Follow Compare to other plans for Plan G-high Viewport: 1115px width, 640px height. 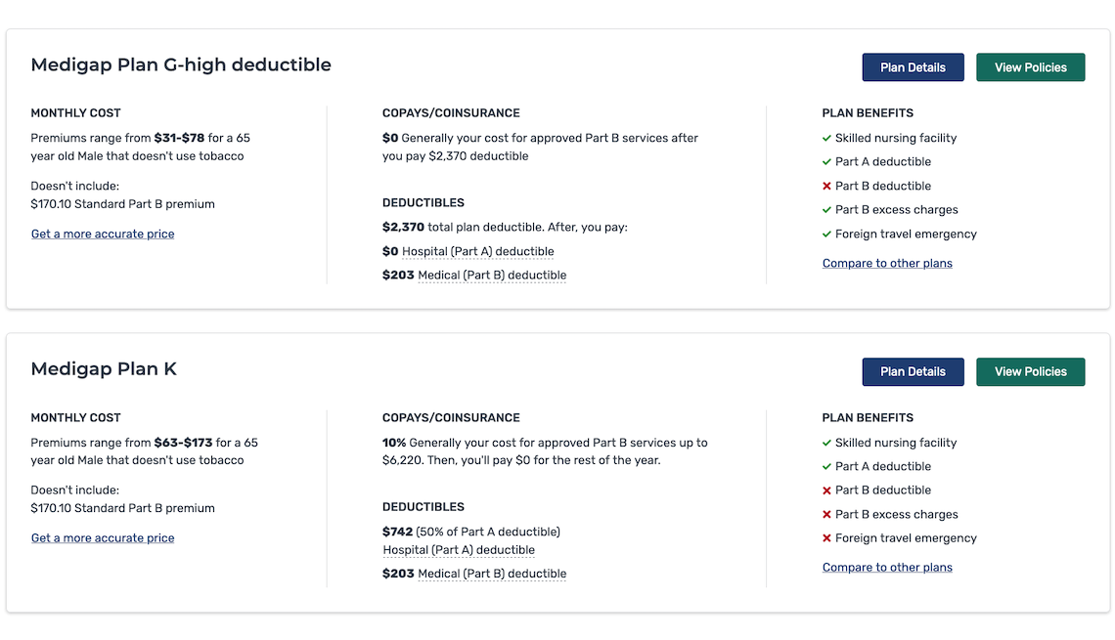(887, 262)
